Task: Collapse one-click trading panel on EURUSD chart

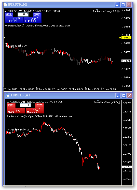Action: 5,11
